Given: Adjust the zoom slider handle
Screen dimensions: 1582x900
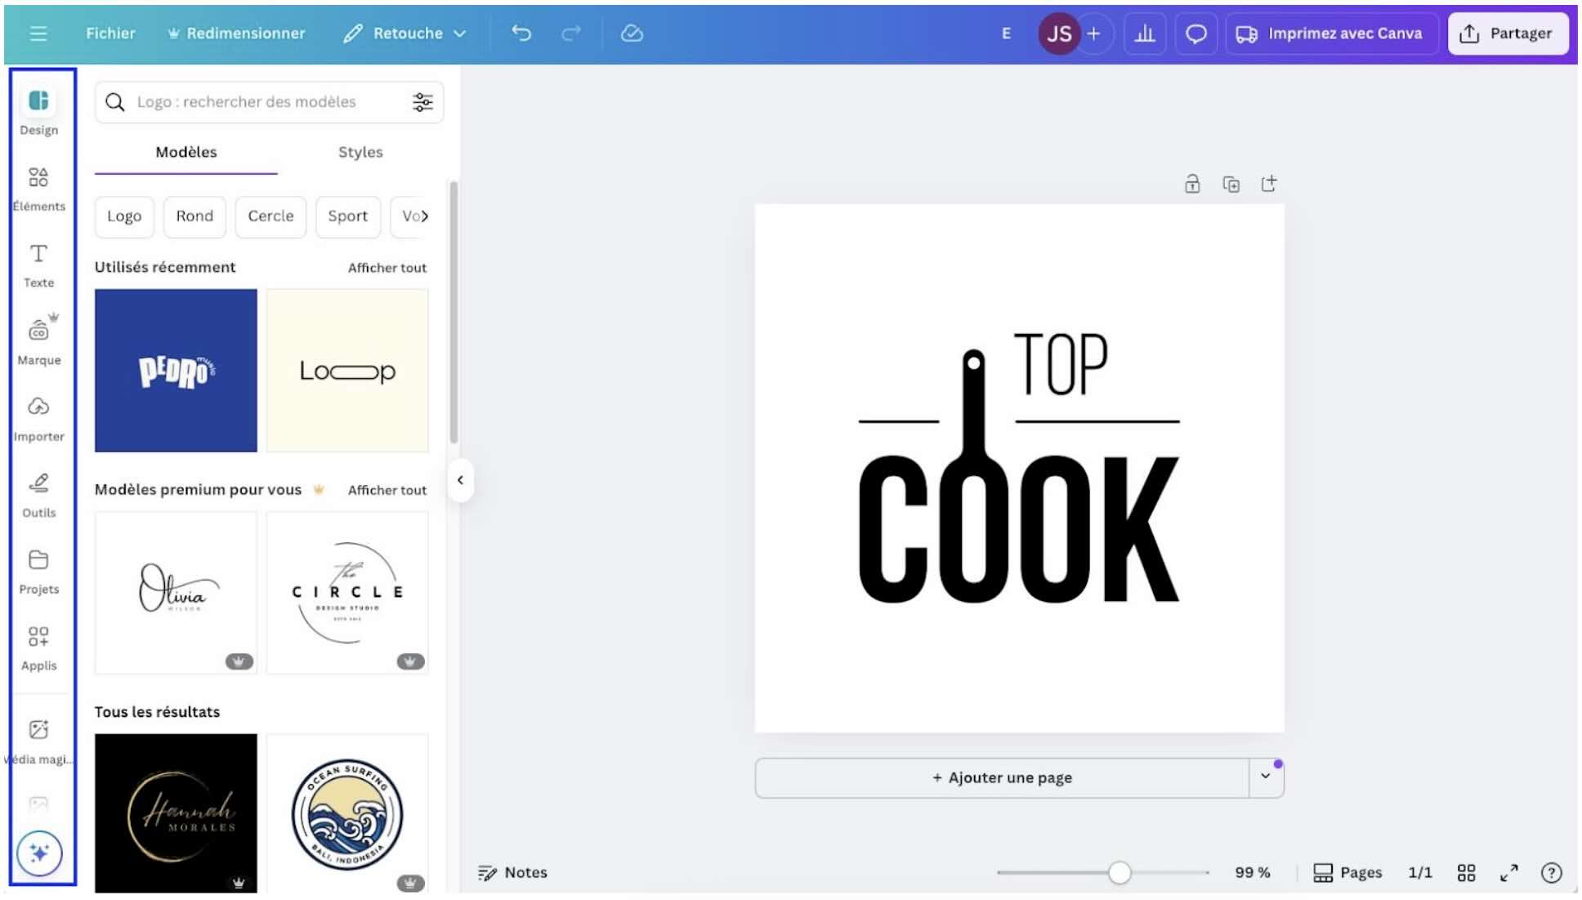Looking at the screenshot, I should pos(1119,873).
